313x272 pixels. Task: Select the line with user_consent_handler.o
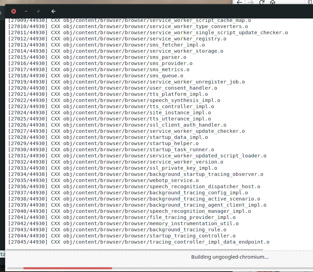point(113,88)
